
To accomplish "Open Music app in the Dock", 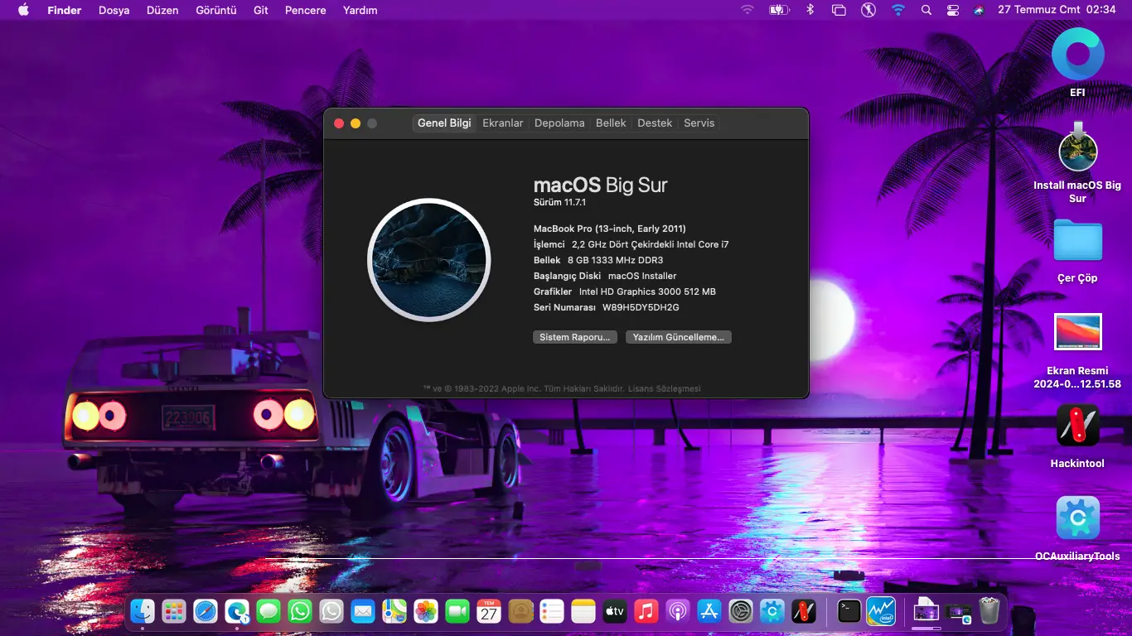I will [646, 611].
